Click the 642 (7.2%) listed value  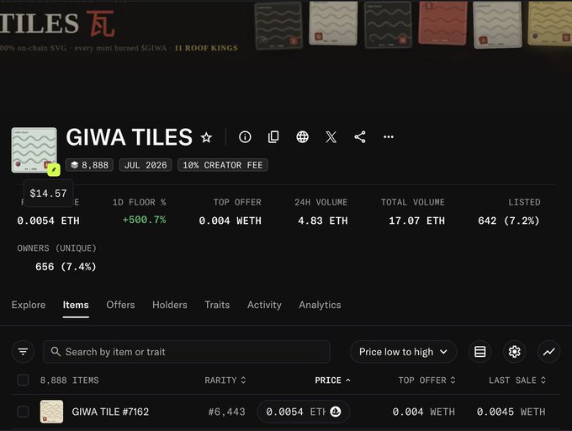[509, 221]
